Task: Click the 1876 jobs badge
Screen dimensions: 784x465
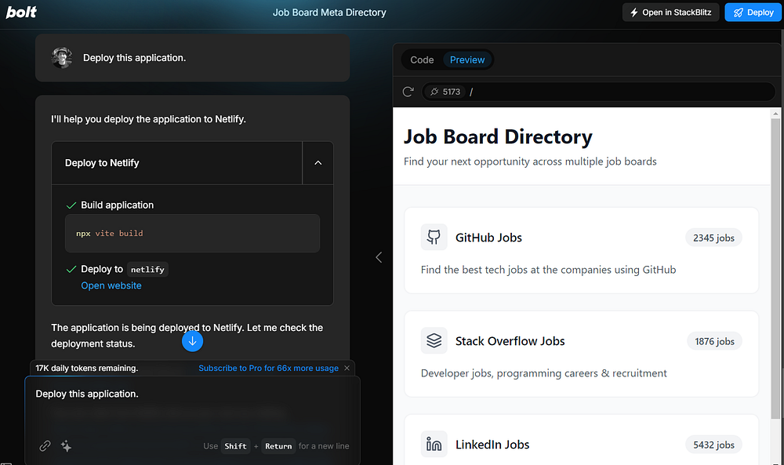Action: (714, 342)
